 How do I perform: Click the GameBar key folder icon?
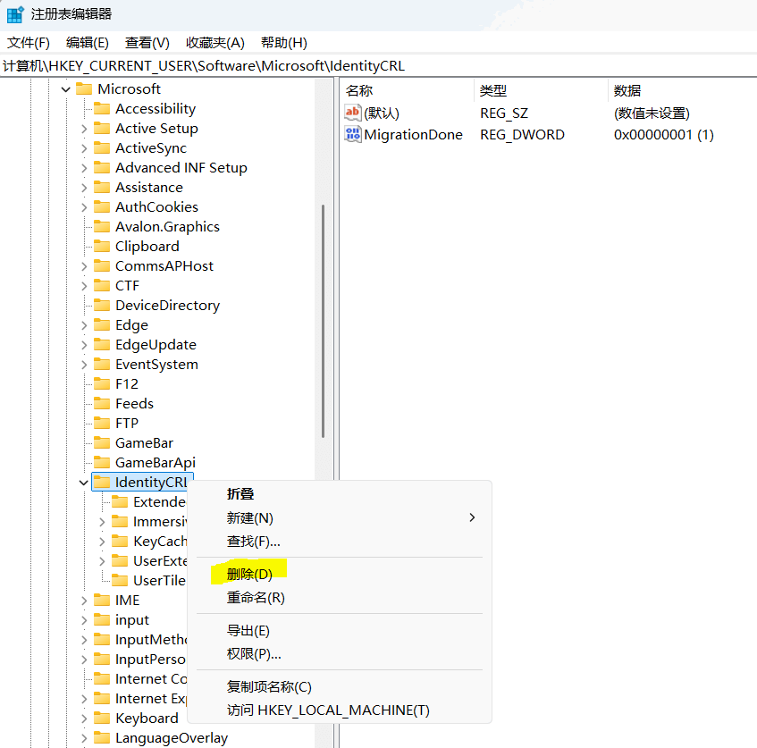[x=103, y=443]
